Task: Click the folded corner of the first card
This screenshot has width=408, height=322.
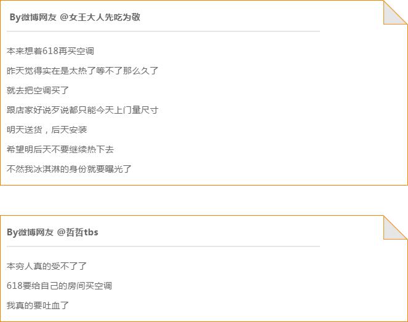Action: [395, 12]
